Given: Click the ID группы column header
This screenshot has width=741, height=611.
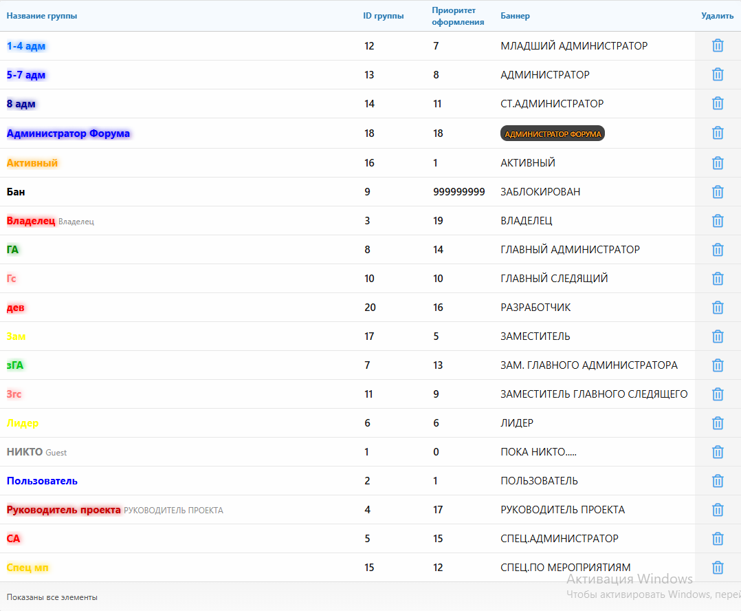Looking at the screenshot, I should 383,16.
